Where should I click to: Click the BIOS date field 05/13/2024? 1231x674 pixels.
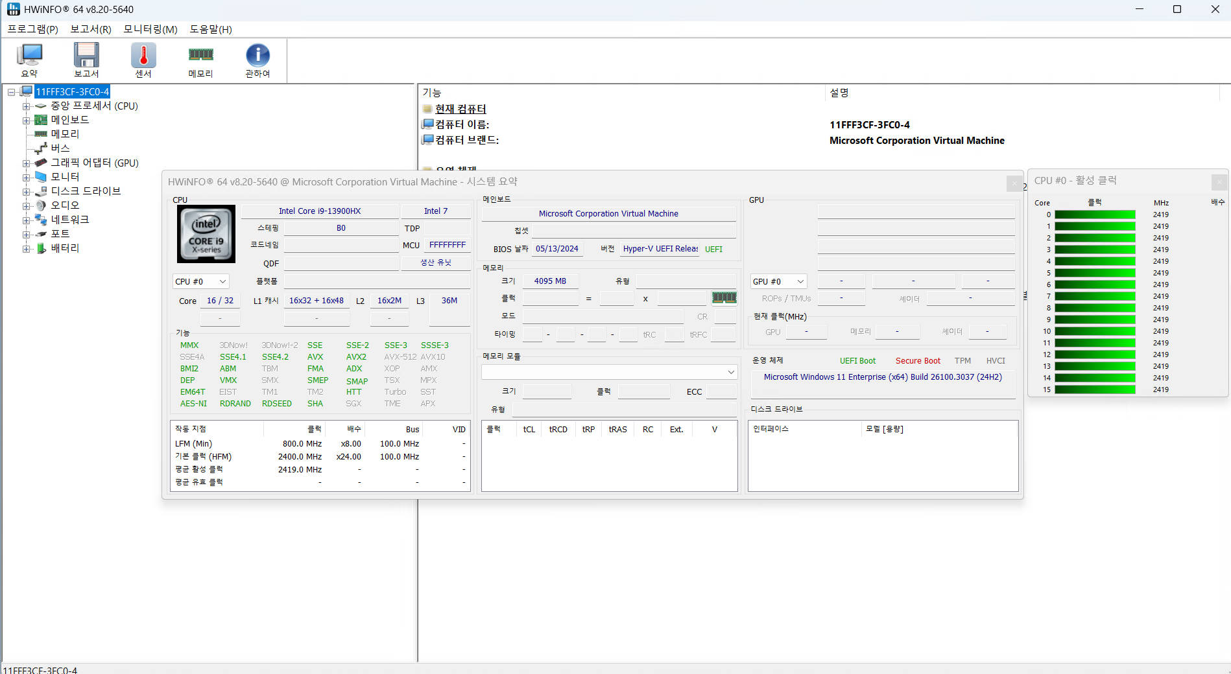tap(556, 249)
